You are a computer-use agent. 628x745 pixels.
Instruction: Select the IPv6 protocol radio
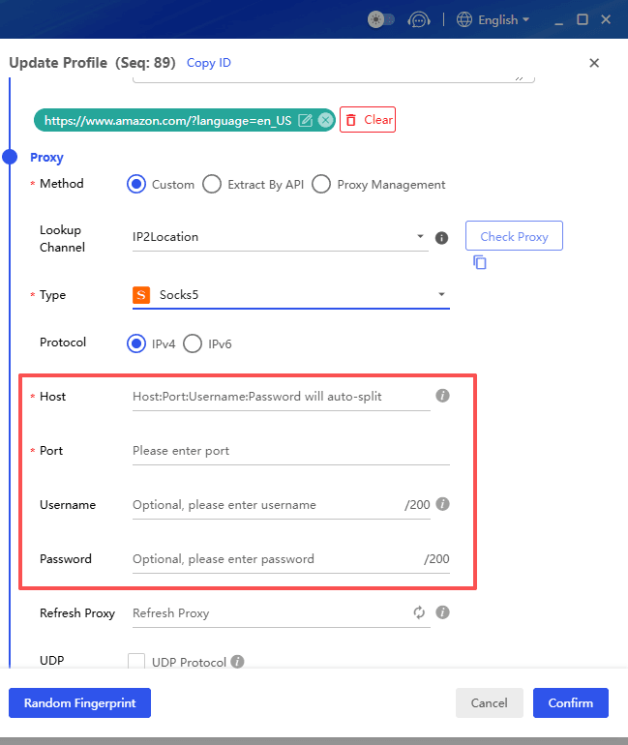(193, 343)
